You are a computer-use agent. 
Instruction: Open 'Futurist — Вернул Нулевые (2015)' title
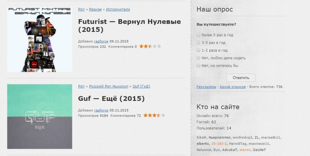[x=130, y=26]
